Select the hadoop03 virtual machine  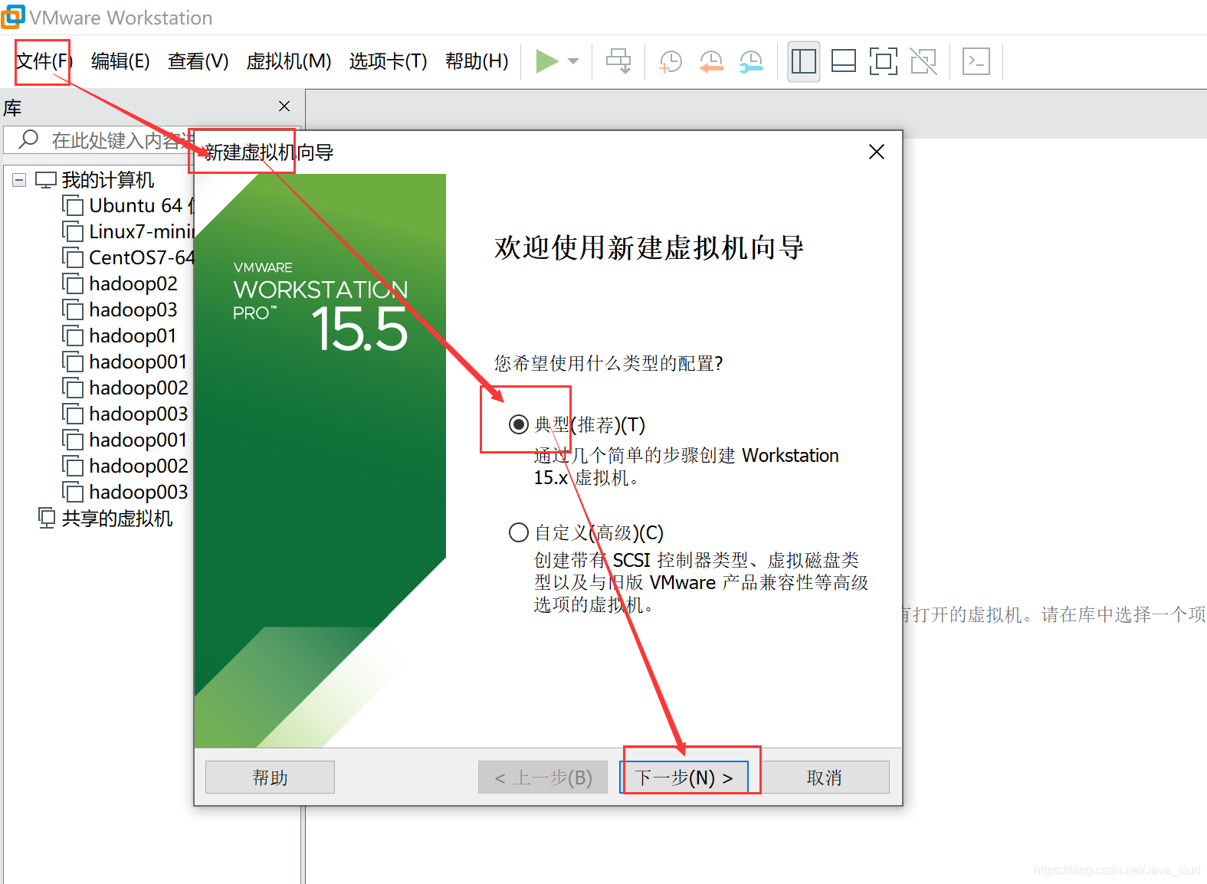133,309
